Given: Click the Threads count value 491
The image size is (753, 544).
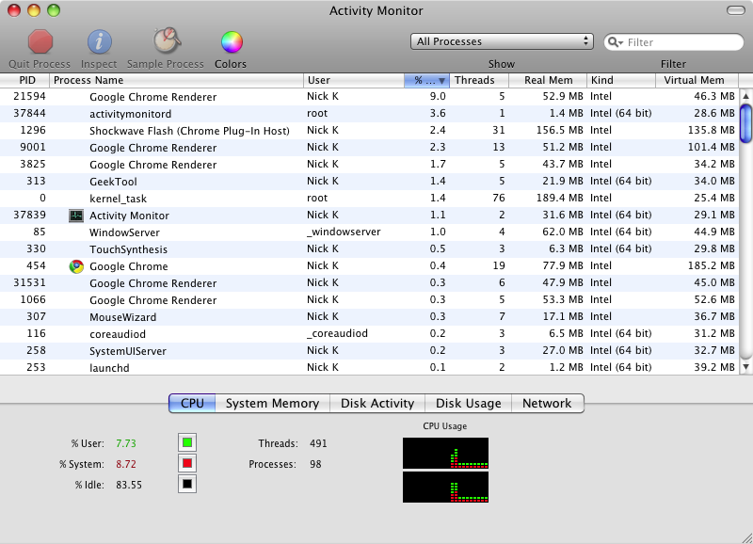Looking at the screenshot, I should [318, 443].
